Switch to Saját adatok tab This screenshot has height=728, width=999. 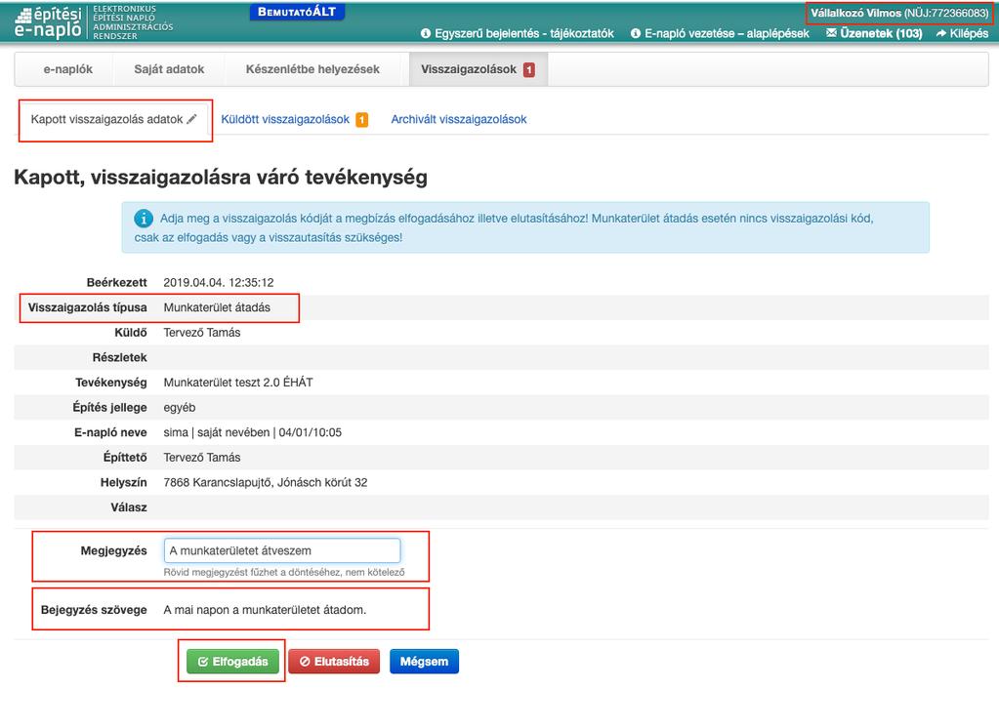pos(170,69)
